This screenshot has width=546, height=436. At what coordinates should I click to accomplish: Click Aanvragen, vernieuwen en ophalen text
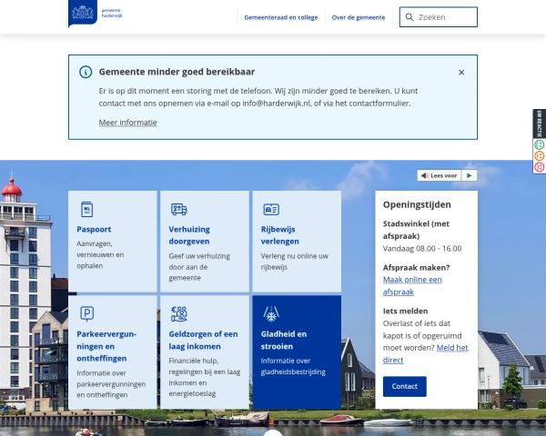(100, 255)
